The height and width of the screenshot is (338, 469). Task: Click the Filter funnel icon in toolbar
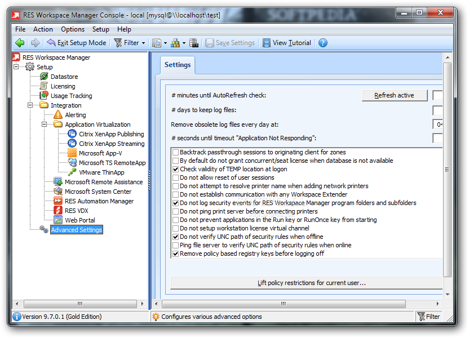[x=118, y=43]
